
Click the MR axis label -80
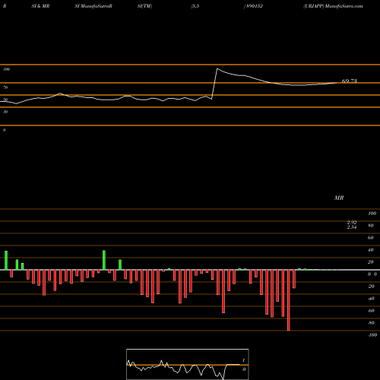click(x=371, y=323)
